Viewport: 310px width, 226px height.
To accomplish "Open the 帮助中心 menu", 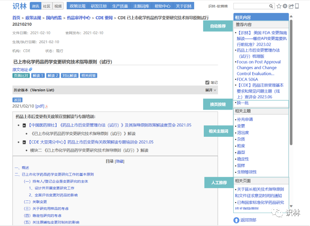I will point(162,6).
